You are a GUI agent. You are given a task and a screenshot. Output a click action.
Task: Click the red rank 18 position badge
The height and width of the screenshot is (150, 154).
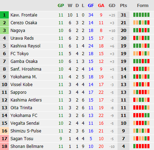4,146
